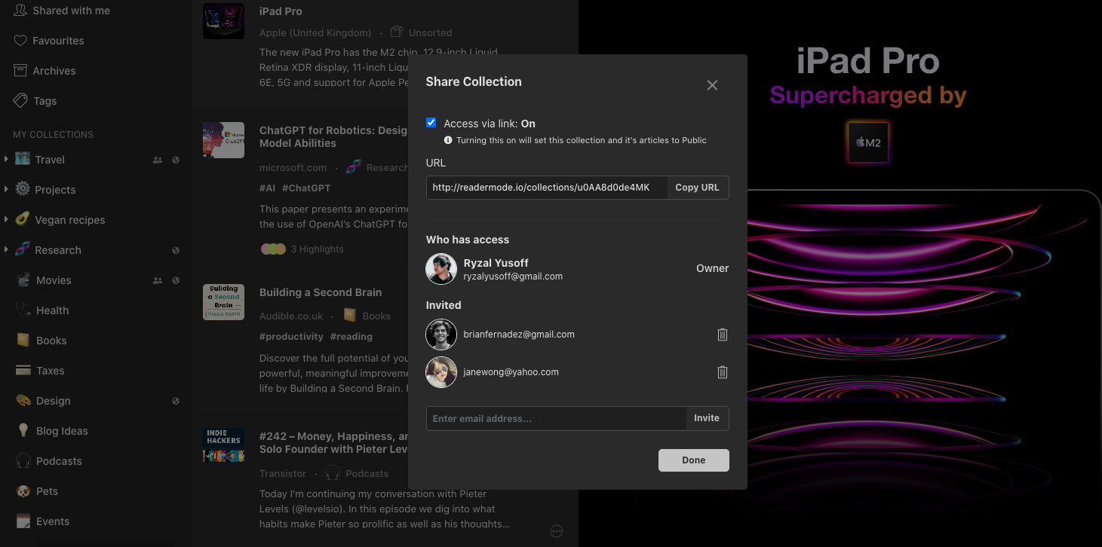Open Building a Second Brain article
The height and width of the screenshot is (547, 1102).
click(321, 292)
